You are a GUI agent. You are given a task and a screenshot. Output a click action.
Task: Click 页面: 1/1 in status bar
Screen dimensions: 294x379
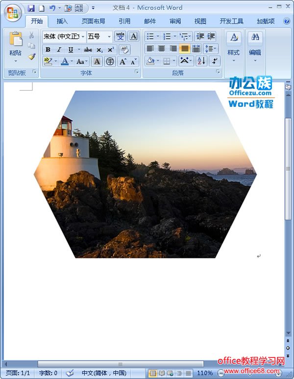pyautogui.click(x=18, y=373)
